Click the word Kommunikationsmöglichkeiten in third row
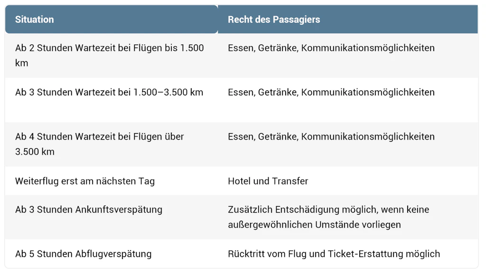Image resolution: width=486 pixels, height=273 pixels. pos(368,136)
